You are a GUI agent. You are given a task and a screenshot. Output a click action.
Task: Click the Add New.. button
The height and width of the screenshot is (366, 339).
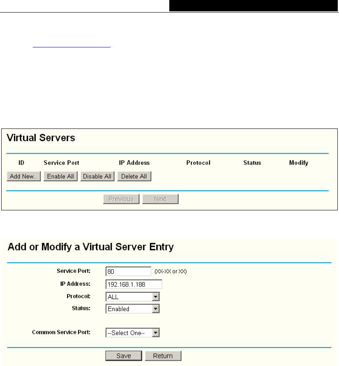pyautogui.click(x=23, y=176)
